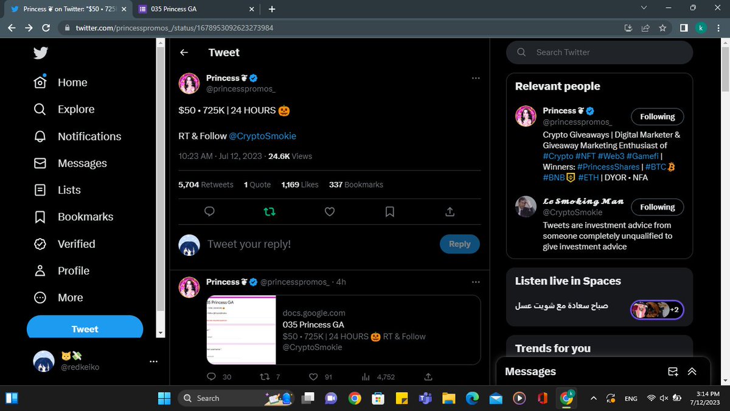Open Notifications in the sidebar
730x411 pixels.
77,136
